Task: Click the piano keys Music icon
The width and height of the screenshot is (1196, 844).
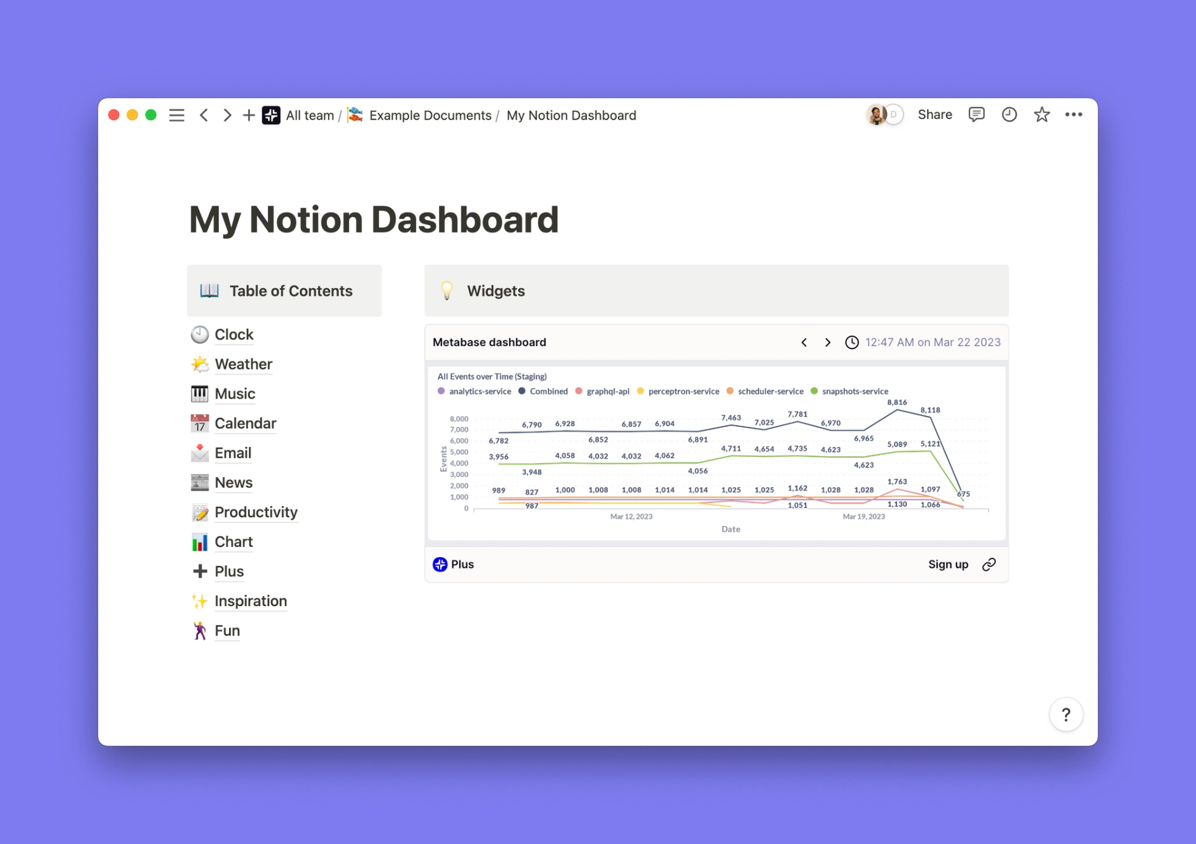Action: [x=200, y=394]
